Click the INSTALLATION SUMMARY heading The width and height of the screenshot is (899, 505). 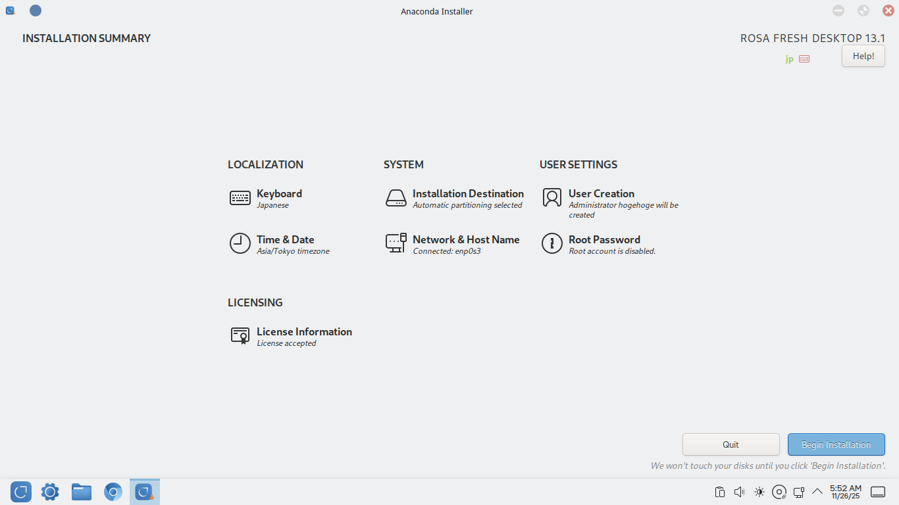tap(87, 38)
